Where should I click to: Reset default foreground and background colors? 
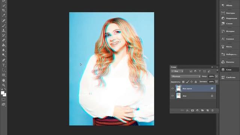[1, 89]
